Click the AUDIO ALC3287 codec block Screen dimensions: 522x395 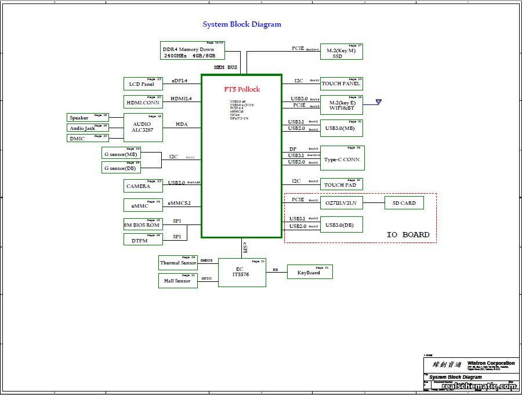[143, 128]
